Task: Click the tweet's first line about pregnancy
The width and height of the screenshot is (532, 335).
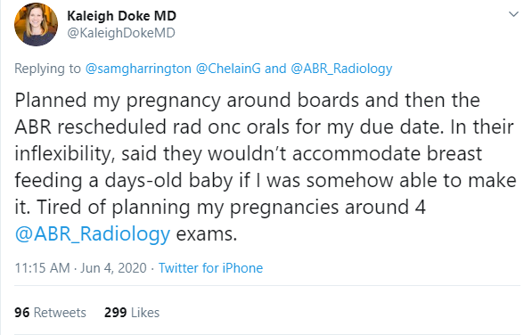Action: [x=248, y=101]
